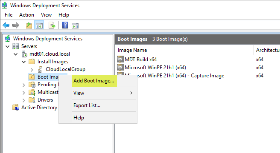The image size is (280, 153).
Task: Open the File menu
Action: tap(9, 15)
